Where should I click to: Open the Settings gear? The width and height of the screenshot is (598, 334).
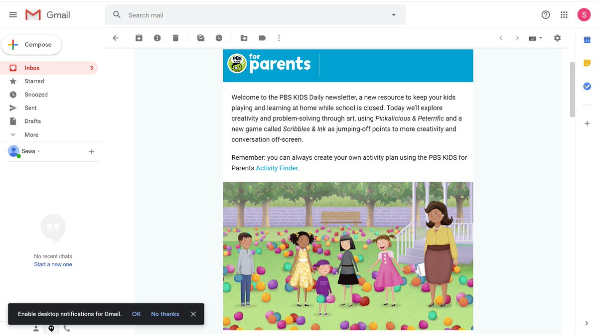[x=558, y=38]
